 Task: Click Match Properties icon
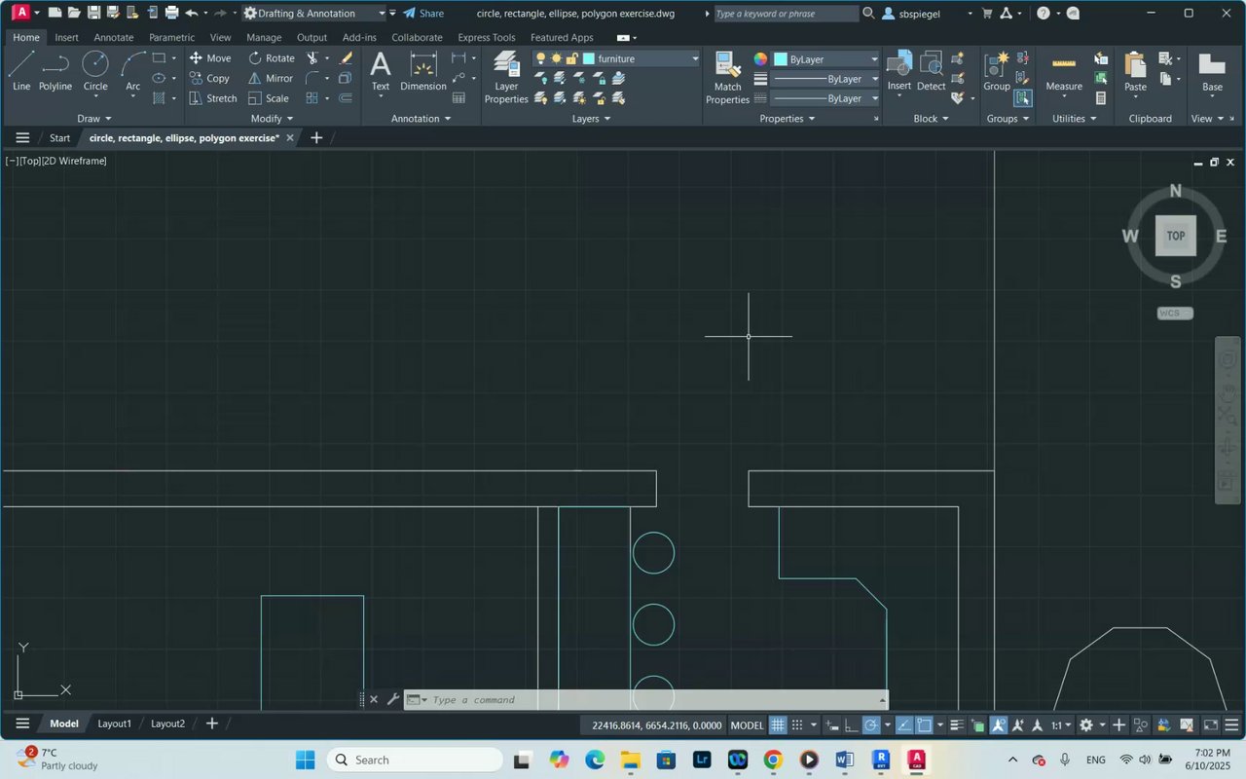pos(728,77)
